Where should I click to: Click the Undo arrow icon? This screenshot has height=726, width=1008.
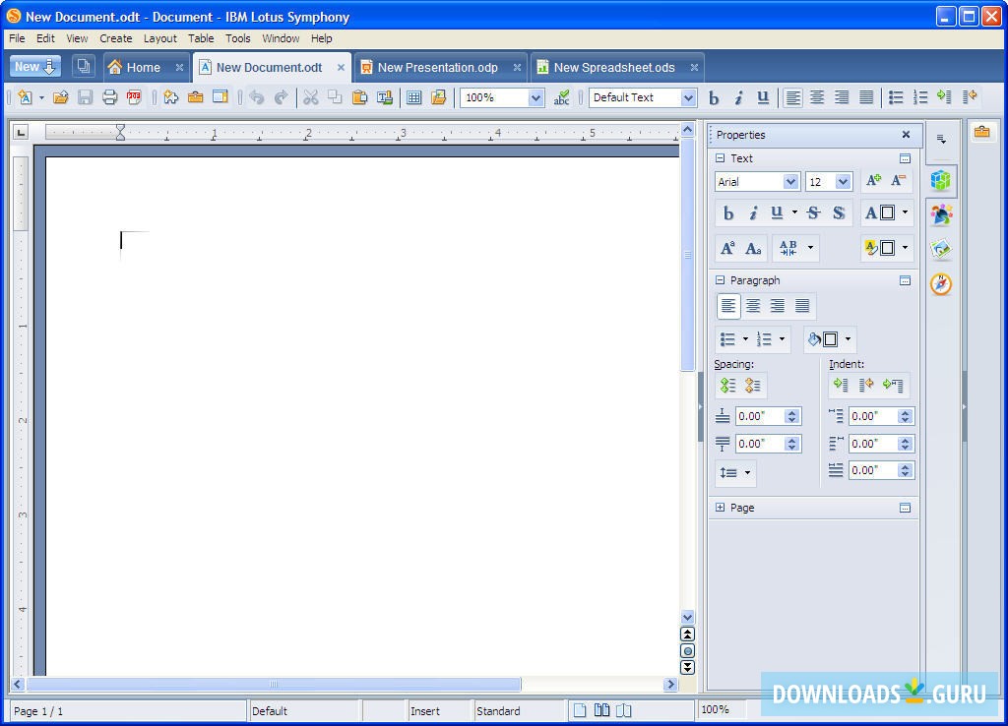click(x=257, y=97)
